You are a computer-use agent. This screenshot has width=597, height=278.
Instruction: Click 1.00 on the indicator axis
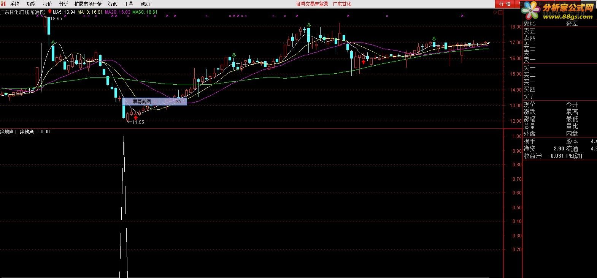[x=517, y=136]
